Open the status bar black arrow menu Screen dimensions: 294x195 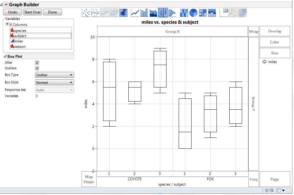click(283, 191)
